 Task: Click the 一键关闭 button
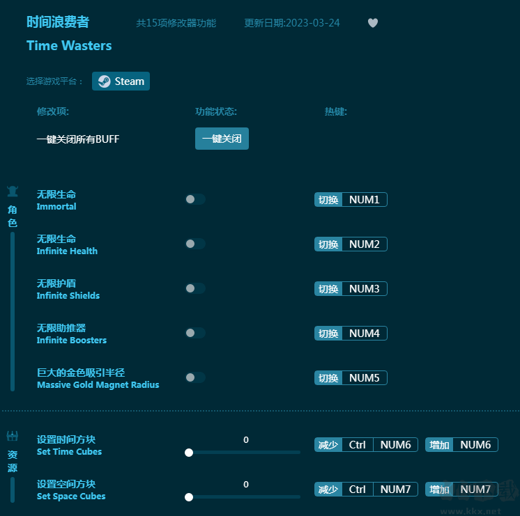pyautogui.click(x=222, y=139)
